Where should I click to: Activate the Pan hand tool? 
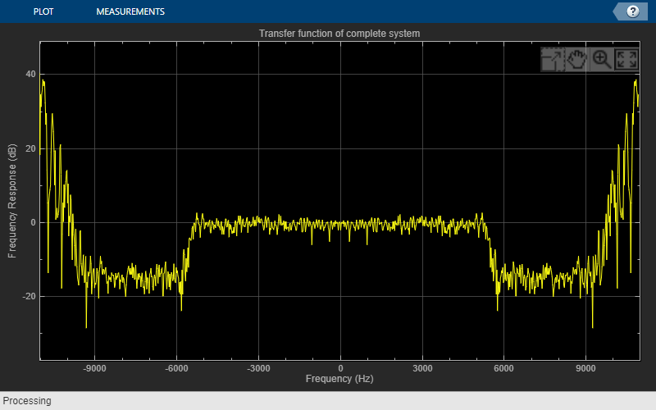click(577, 59)
